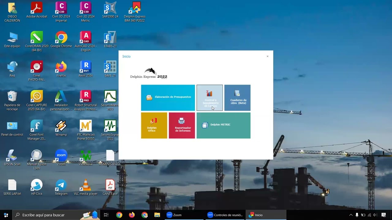Select the Robot Structural Analysis icon
The image size is (392, 220).
click(86, 101)
